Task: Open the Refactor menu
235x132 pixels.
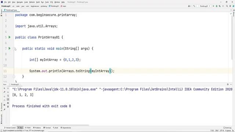Action: click(32, 2)
